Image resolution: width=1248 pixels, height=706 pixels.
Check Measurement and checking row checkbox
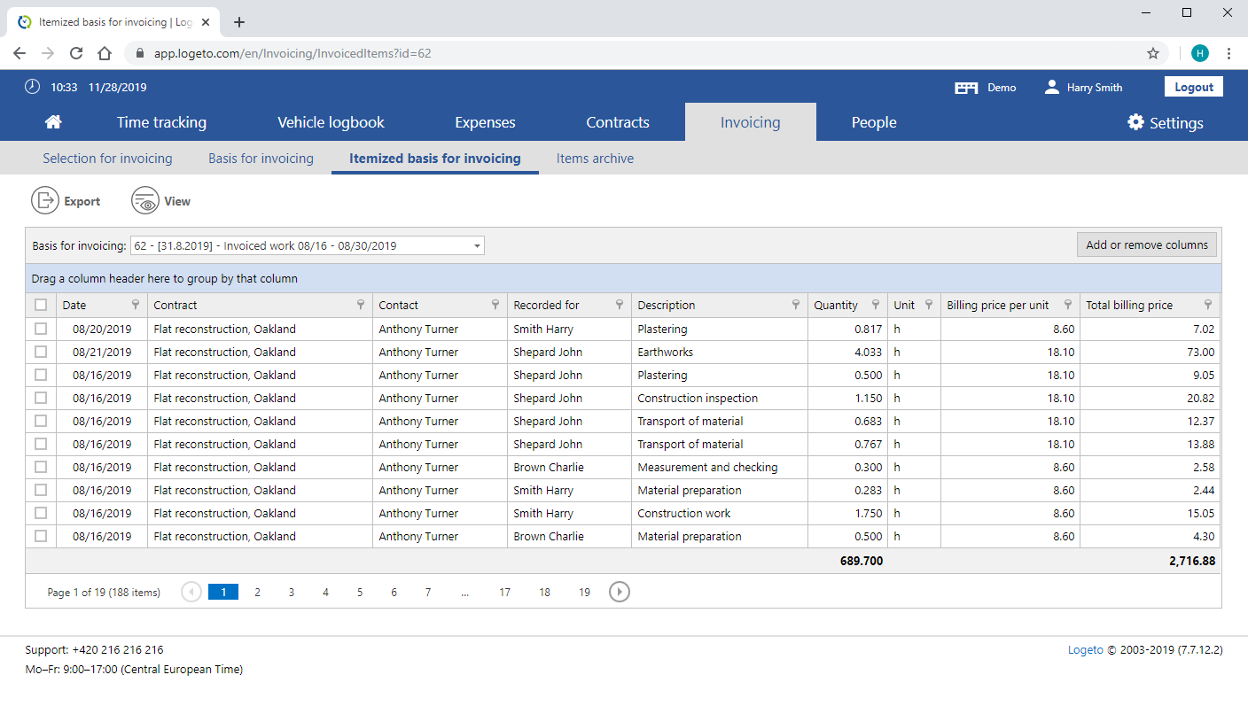tap(41, 467)
